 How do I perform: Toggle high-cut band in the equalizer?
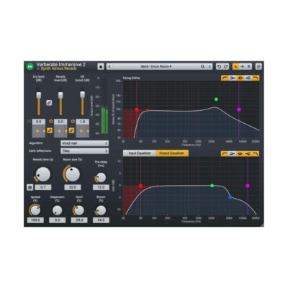[x=256, y=153]
